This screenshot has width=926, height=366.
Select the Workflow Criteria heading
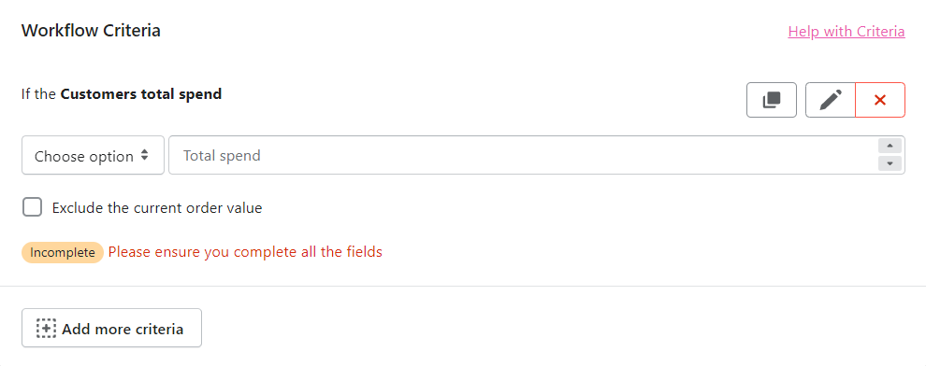pyautogui.click(x=91, y=31)
